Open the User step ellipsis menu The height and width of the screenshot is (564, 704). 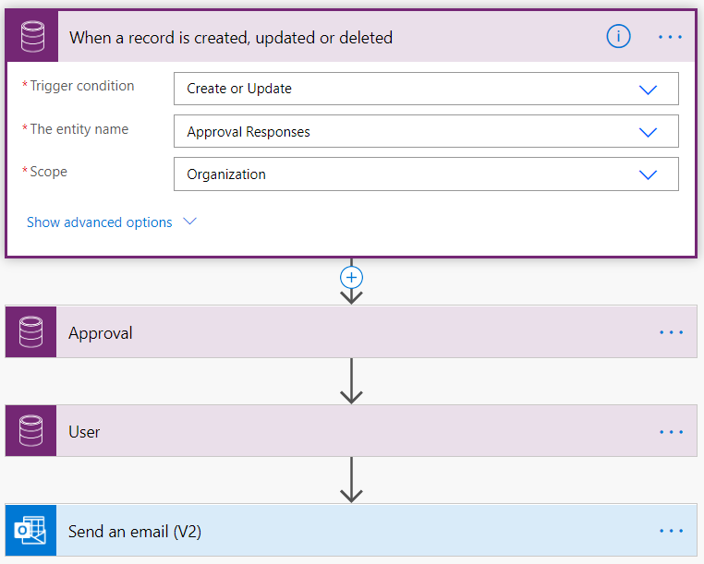(x=672, y=432)
